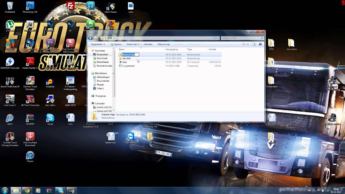Open the µTorrent desktop shortcut

(x=10, y=26)
